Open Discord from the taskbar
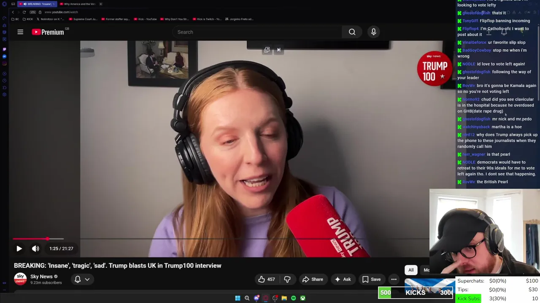 256,298
